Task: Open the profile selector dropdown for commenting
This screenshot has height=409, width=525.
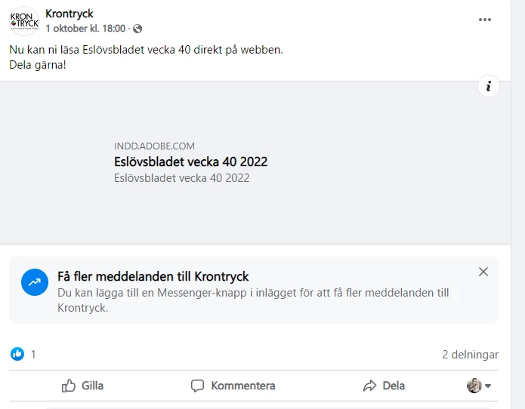Action: point(479,386)
